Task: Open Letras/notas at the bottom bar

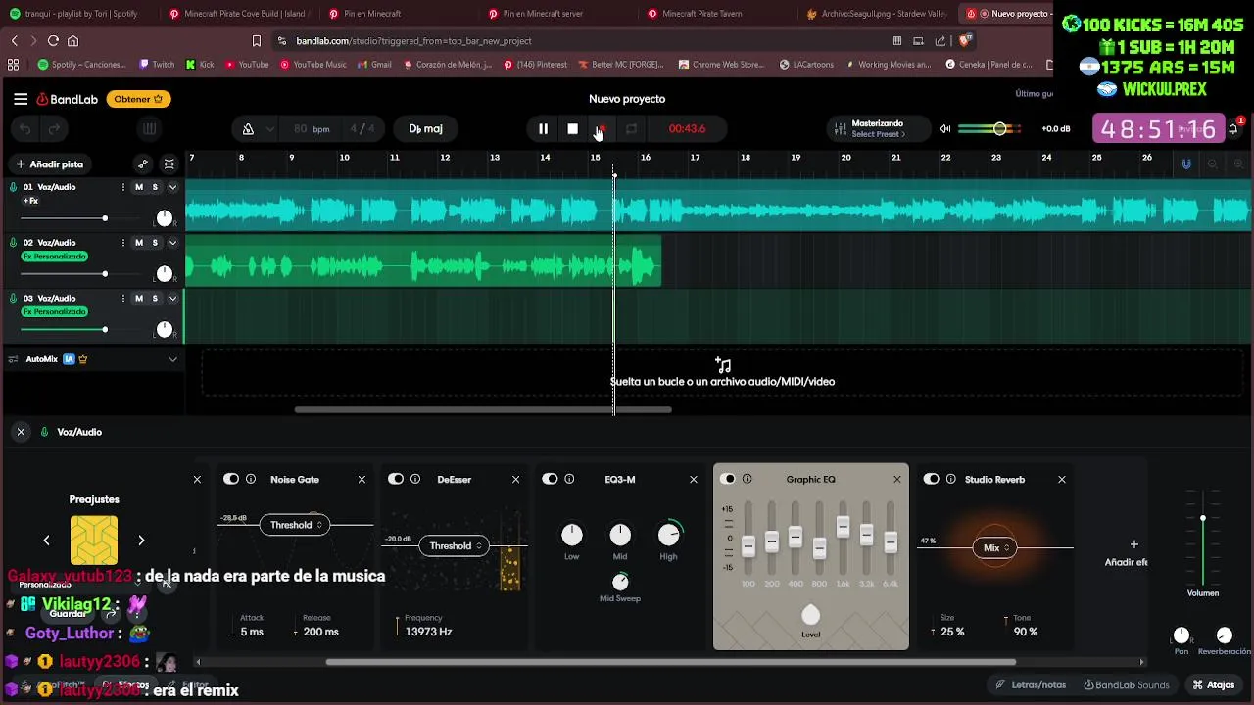Action: [x=1031, y=684]
